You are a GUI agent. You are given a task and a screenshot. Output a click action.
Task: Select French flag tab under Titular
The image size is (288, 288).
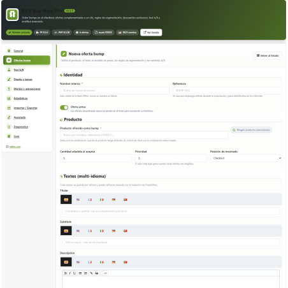coord(90,199)
